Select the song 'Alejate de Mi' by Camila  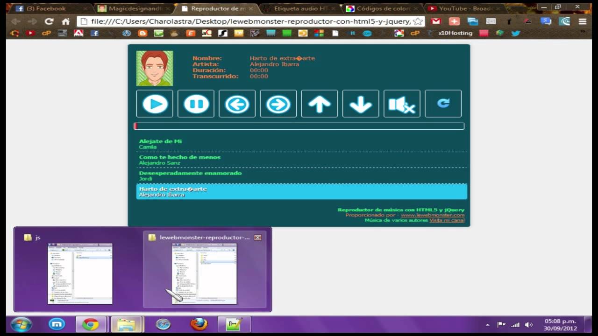click(x=301, y=144)
